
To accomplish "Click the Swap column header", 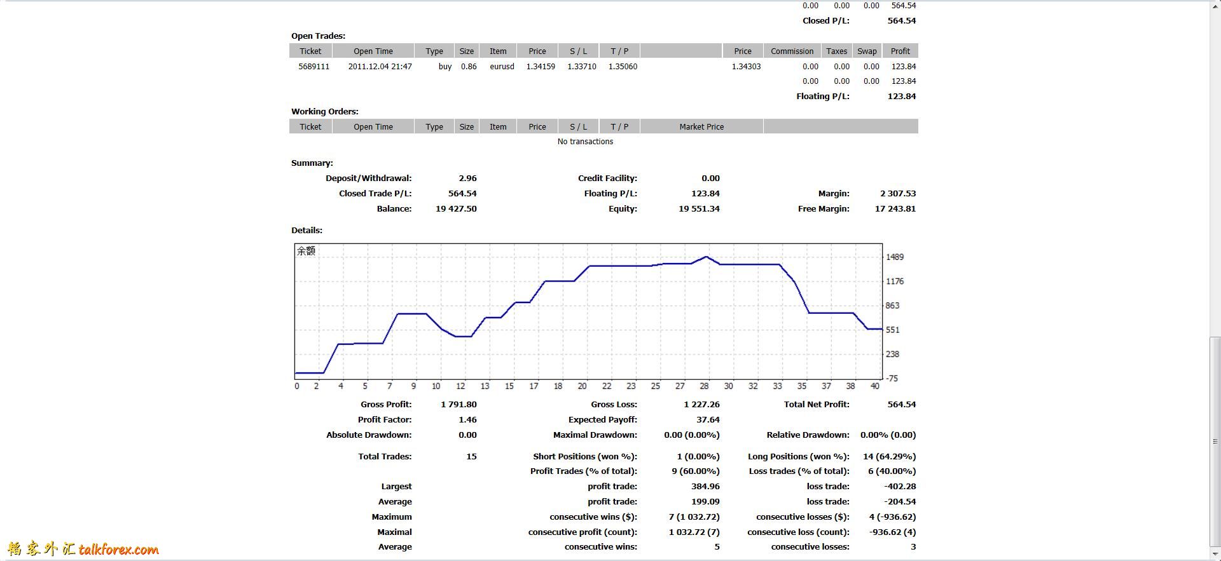I will click(x=867, y=51).
